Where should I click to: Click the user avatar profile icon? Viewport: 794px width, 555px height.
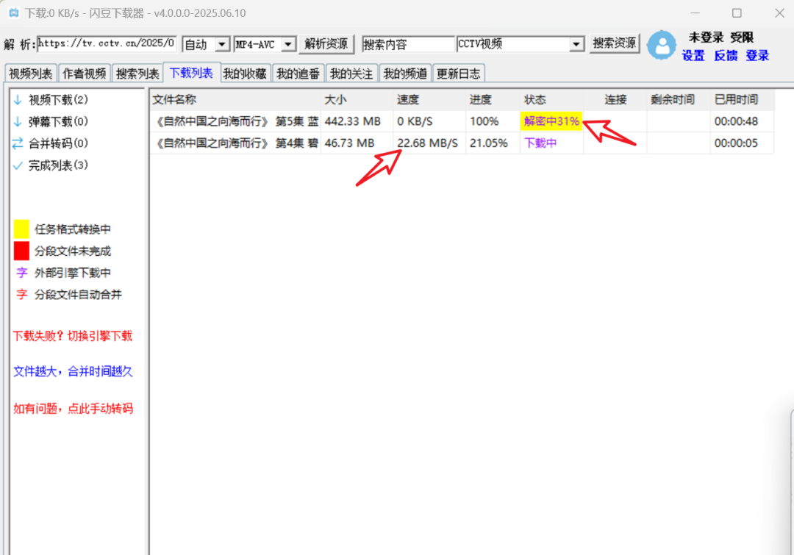coord(662,45)
